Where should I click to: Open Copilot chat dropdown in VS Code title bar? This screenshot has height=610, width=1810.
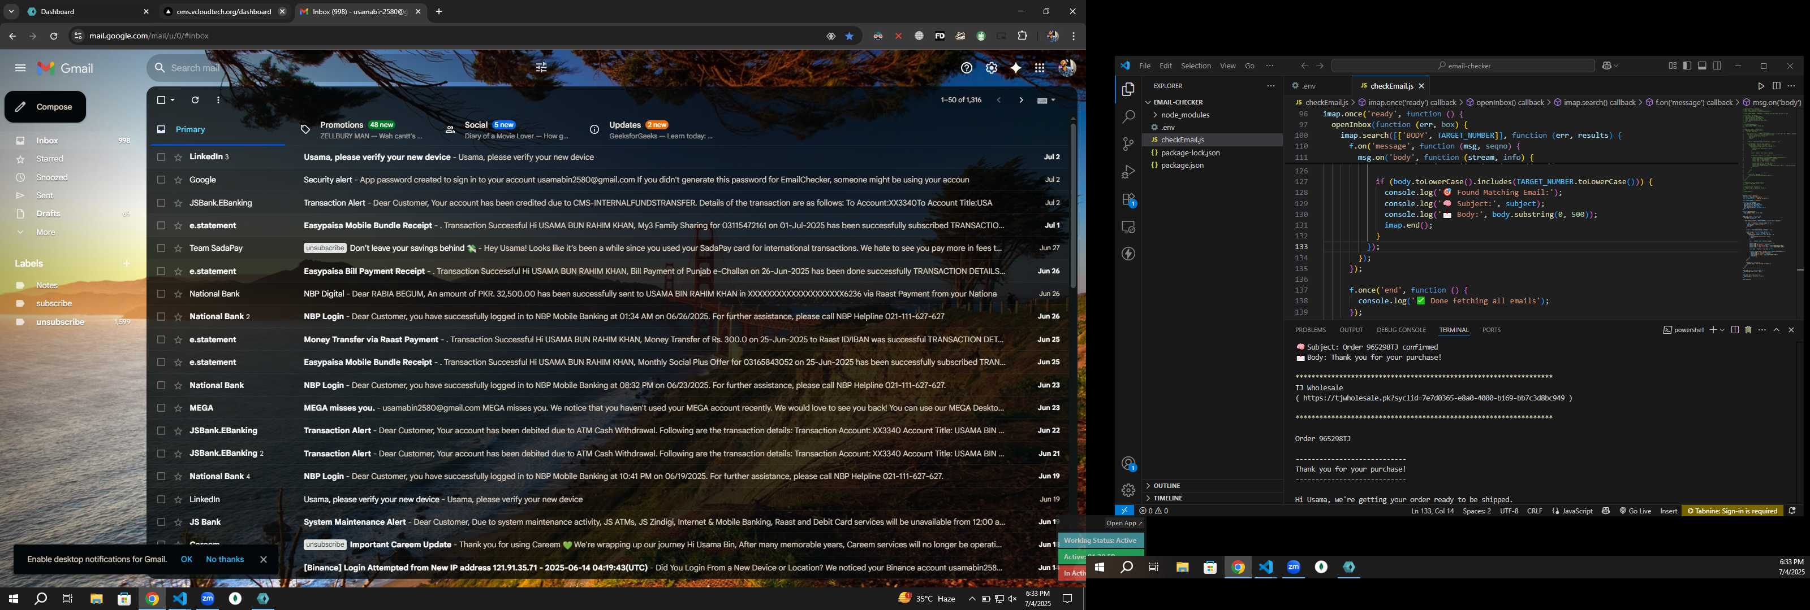pos(1617,66)
